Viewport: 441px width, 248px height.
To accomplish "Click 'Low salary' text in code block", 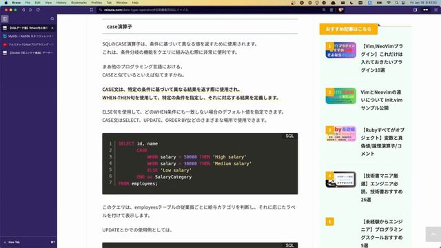I will (176, 170).
